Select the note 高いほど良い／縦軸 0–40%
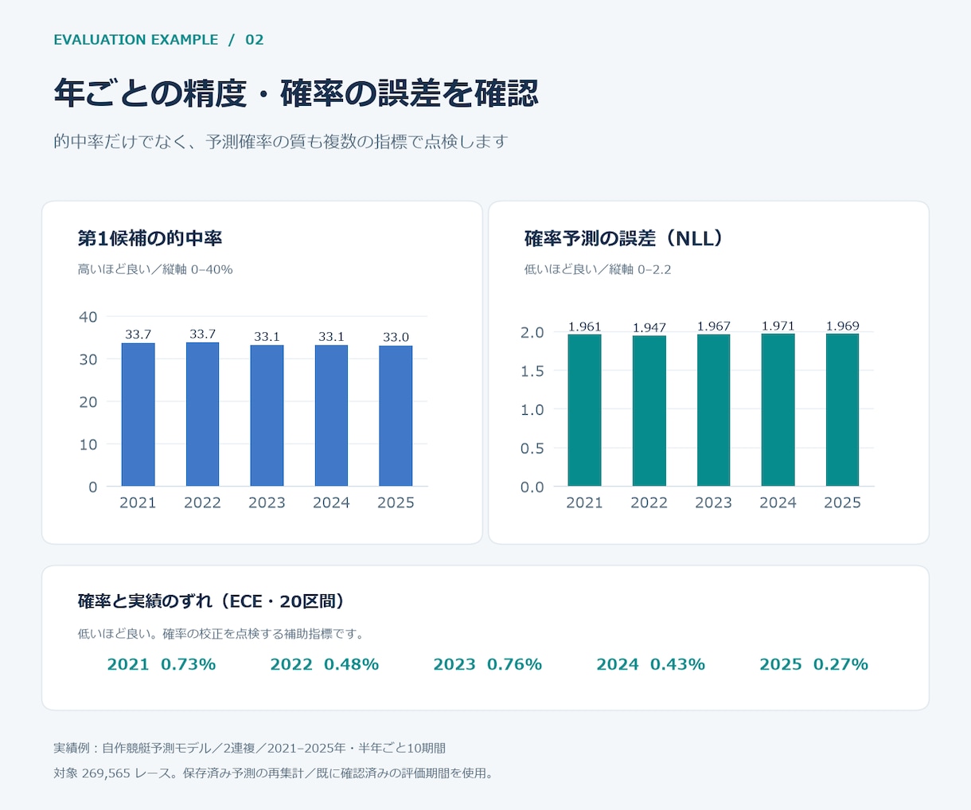 (155, 269)
